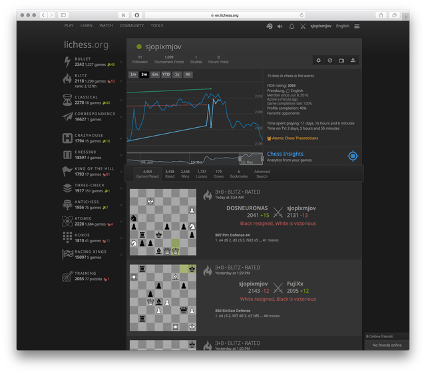Open the notifications bell icon
The height and width of the screenshot is (374, 426).
292,27
